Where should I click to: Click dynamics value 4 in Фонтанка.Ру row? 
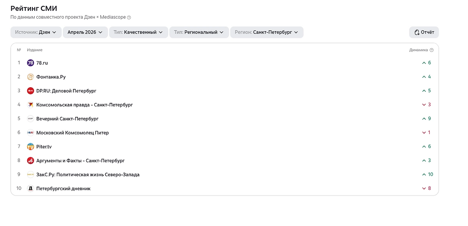(x=429, y=77)
